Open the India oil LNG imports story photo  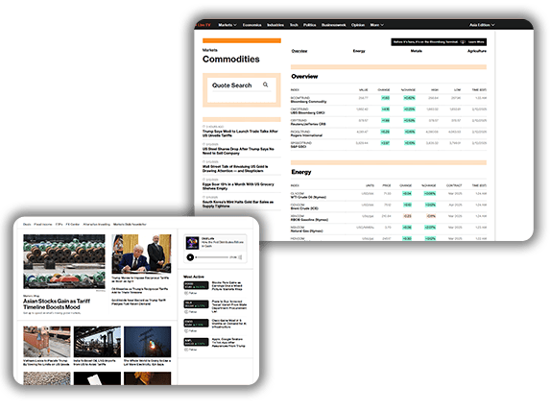click(x=97, y=342)
